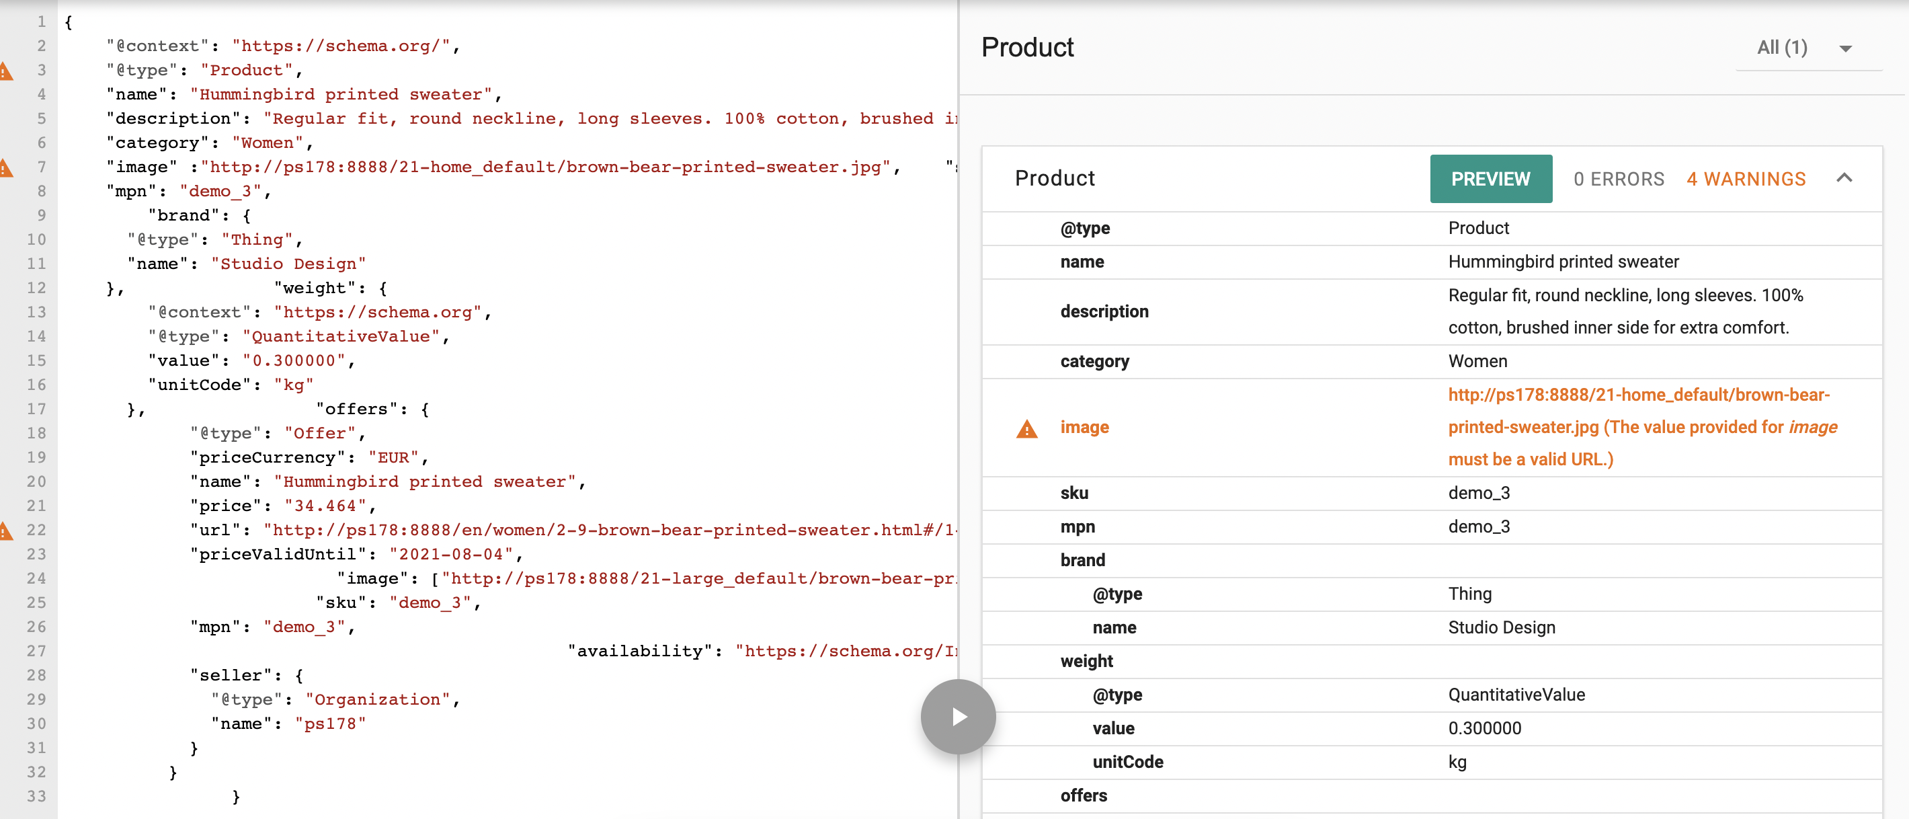This screenshot has height=819, width=1909.
Task: Select the highlighted image row in the results table
Action: [1085, 427]
